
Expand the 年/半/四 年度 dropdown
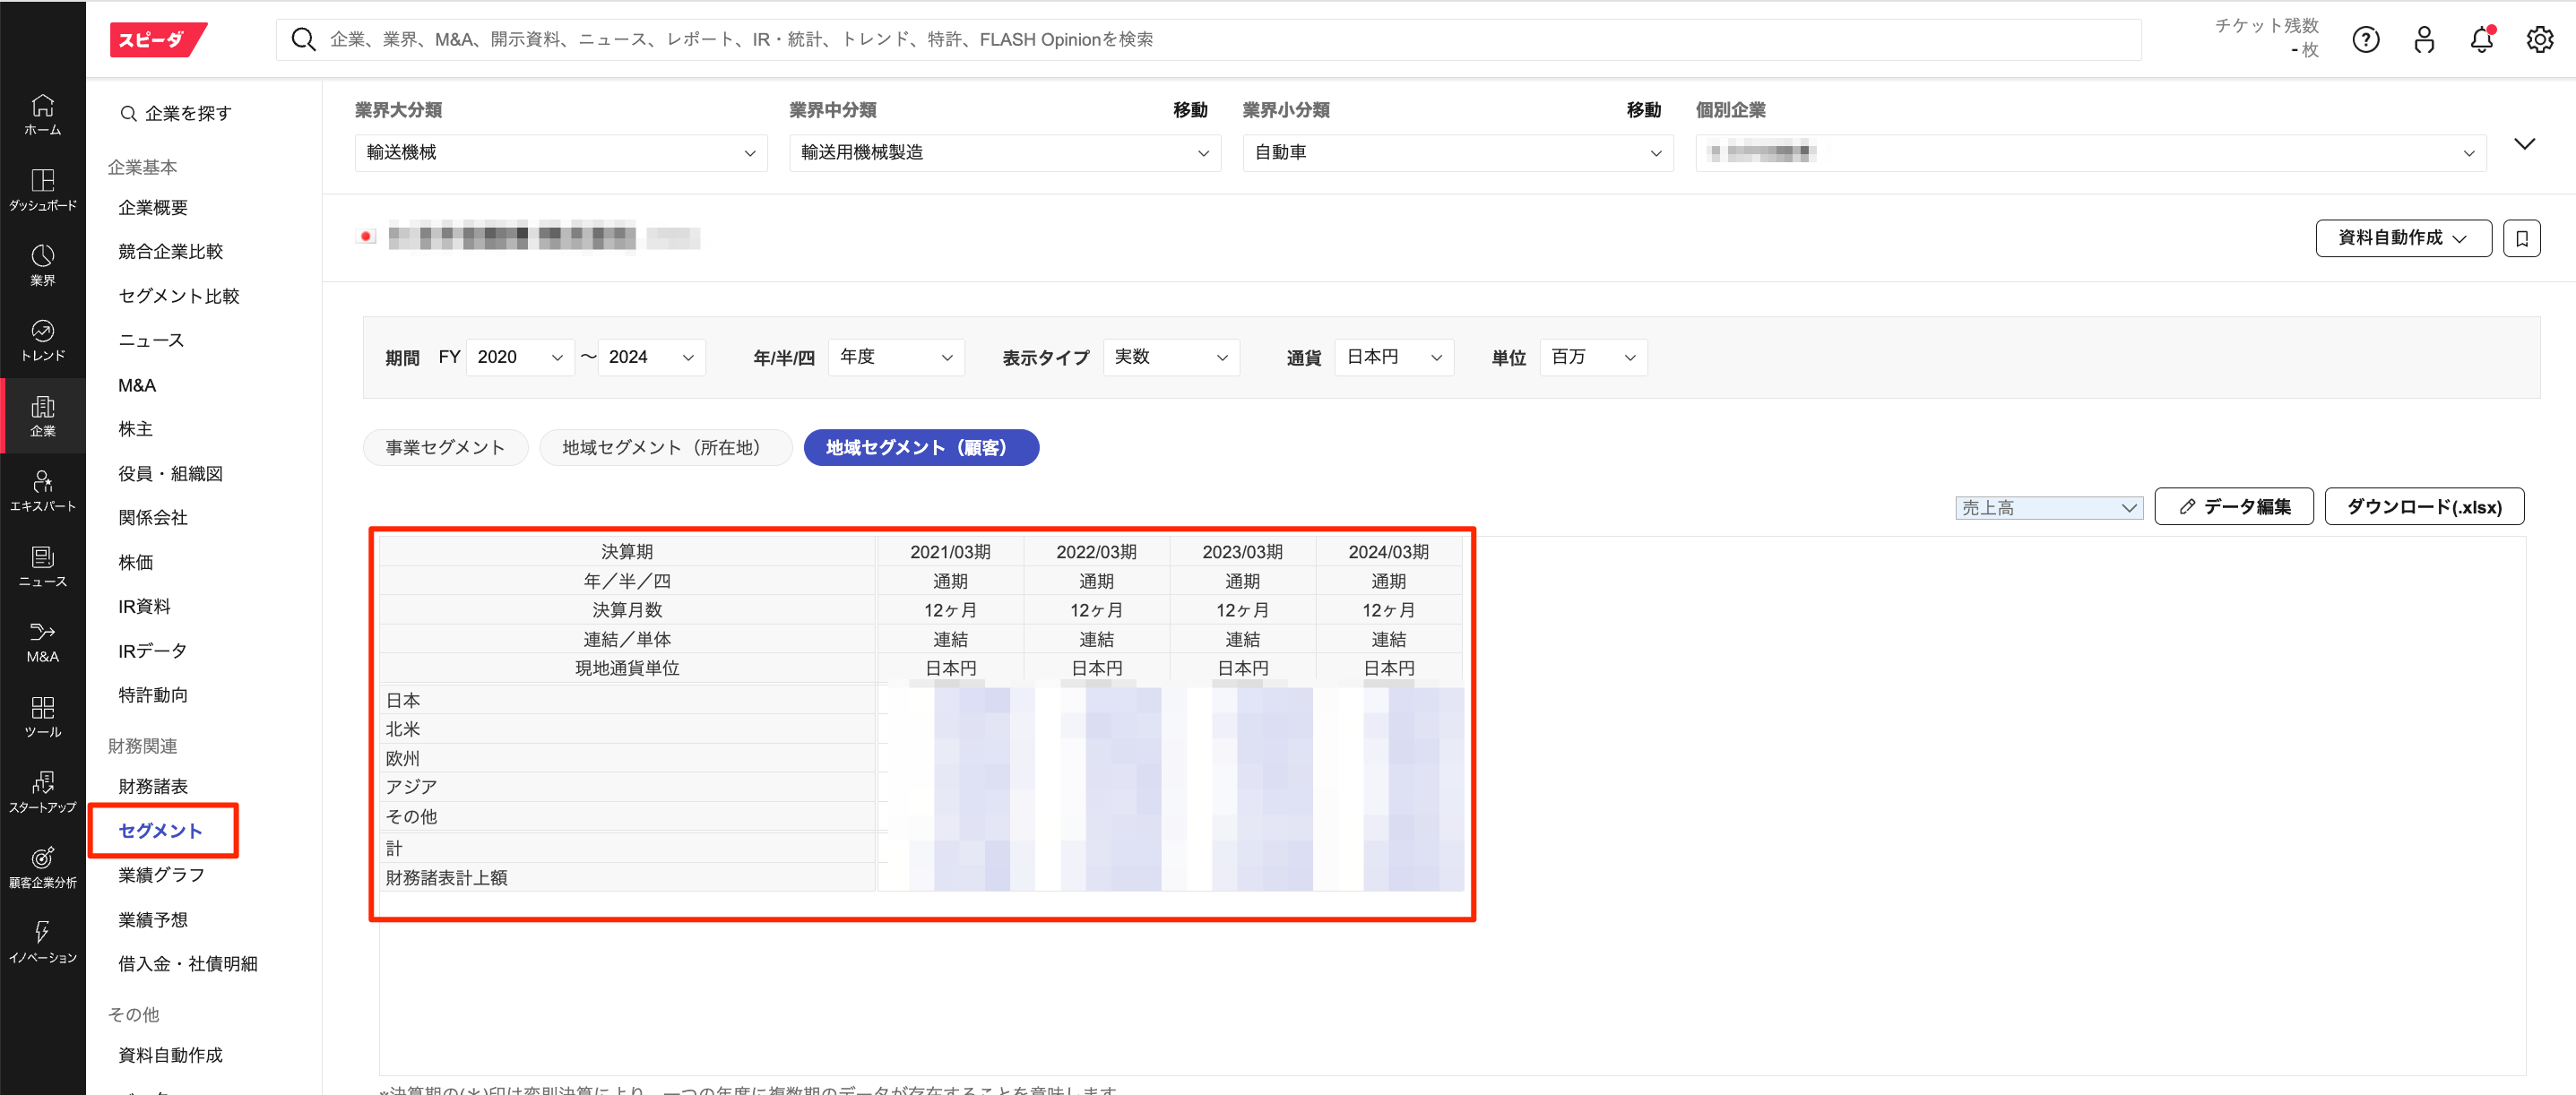(x=895, y=357)
